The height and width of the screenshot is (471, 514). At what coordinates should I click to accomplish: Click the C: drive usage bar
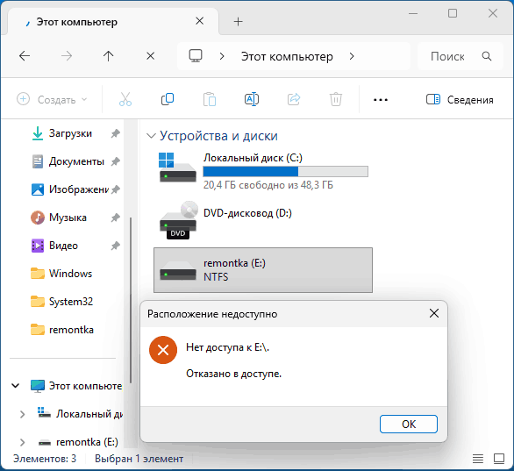(286, 171)
